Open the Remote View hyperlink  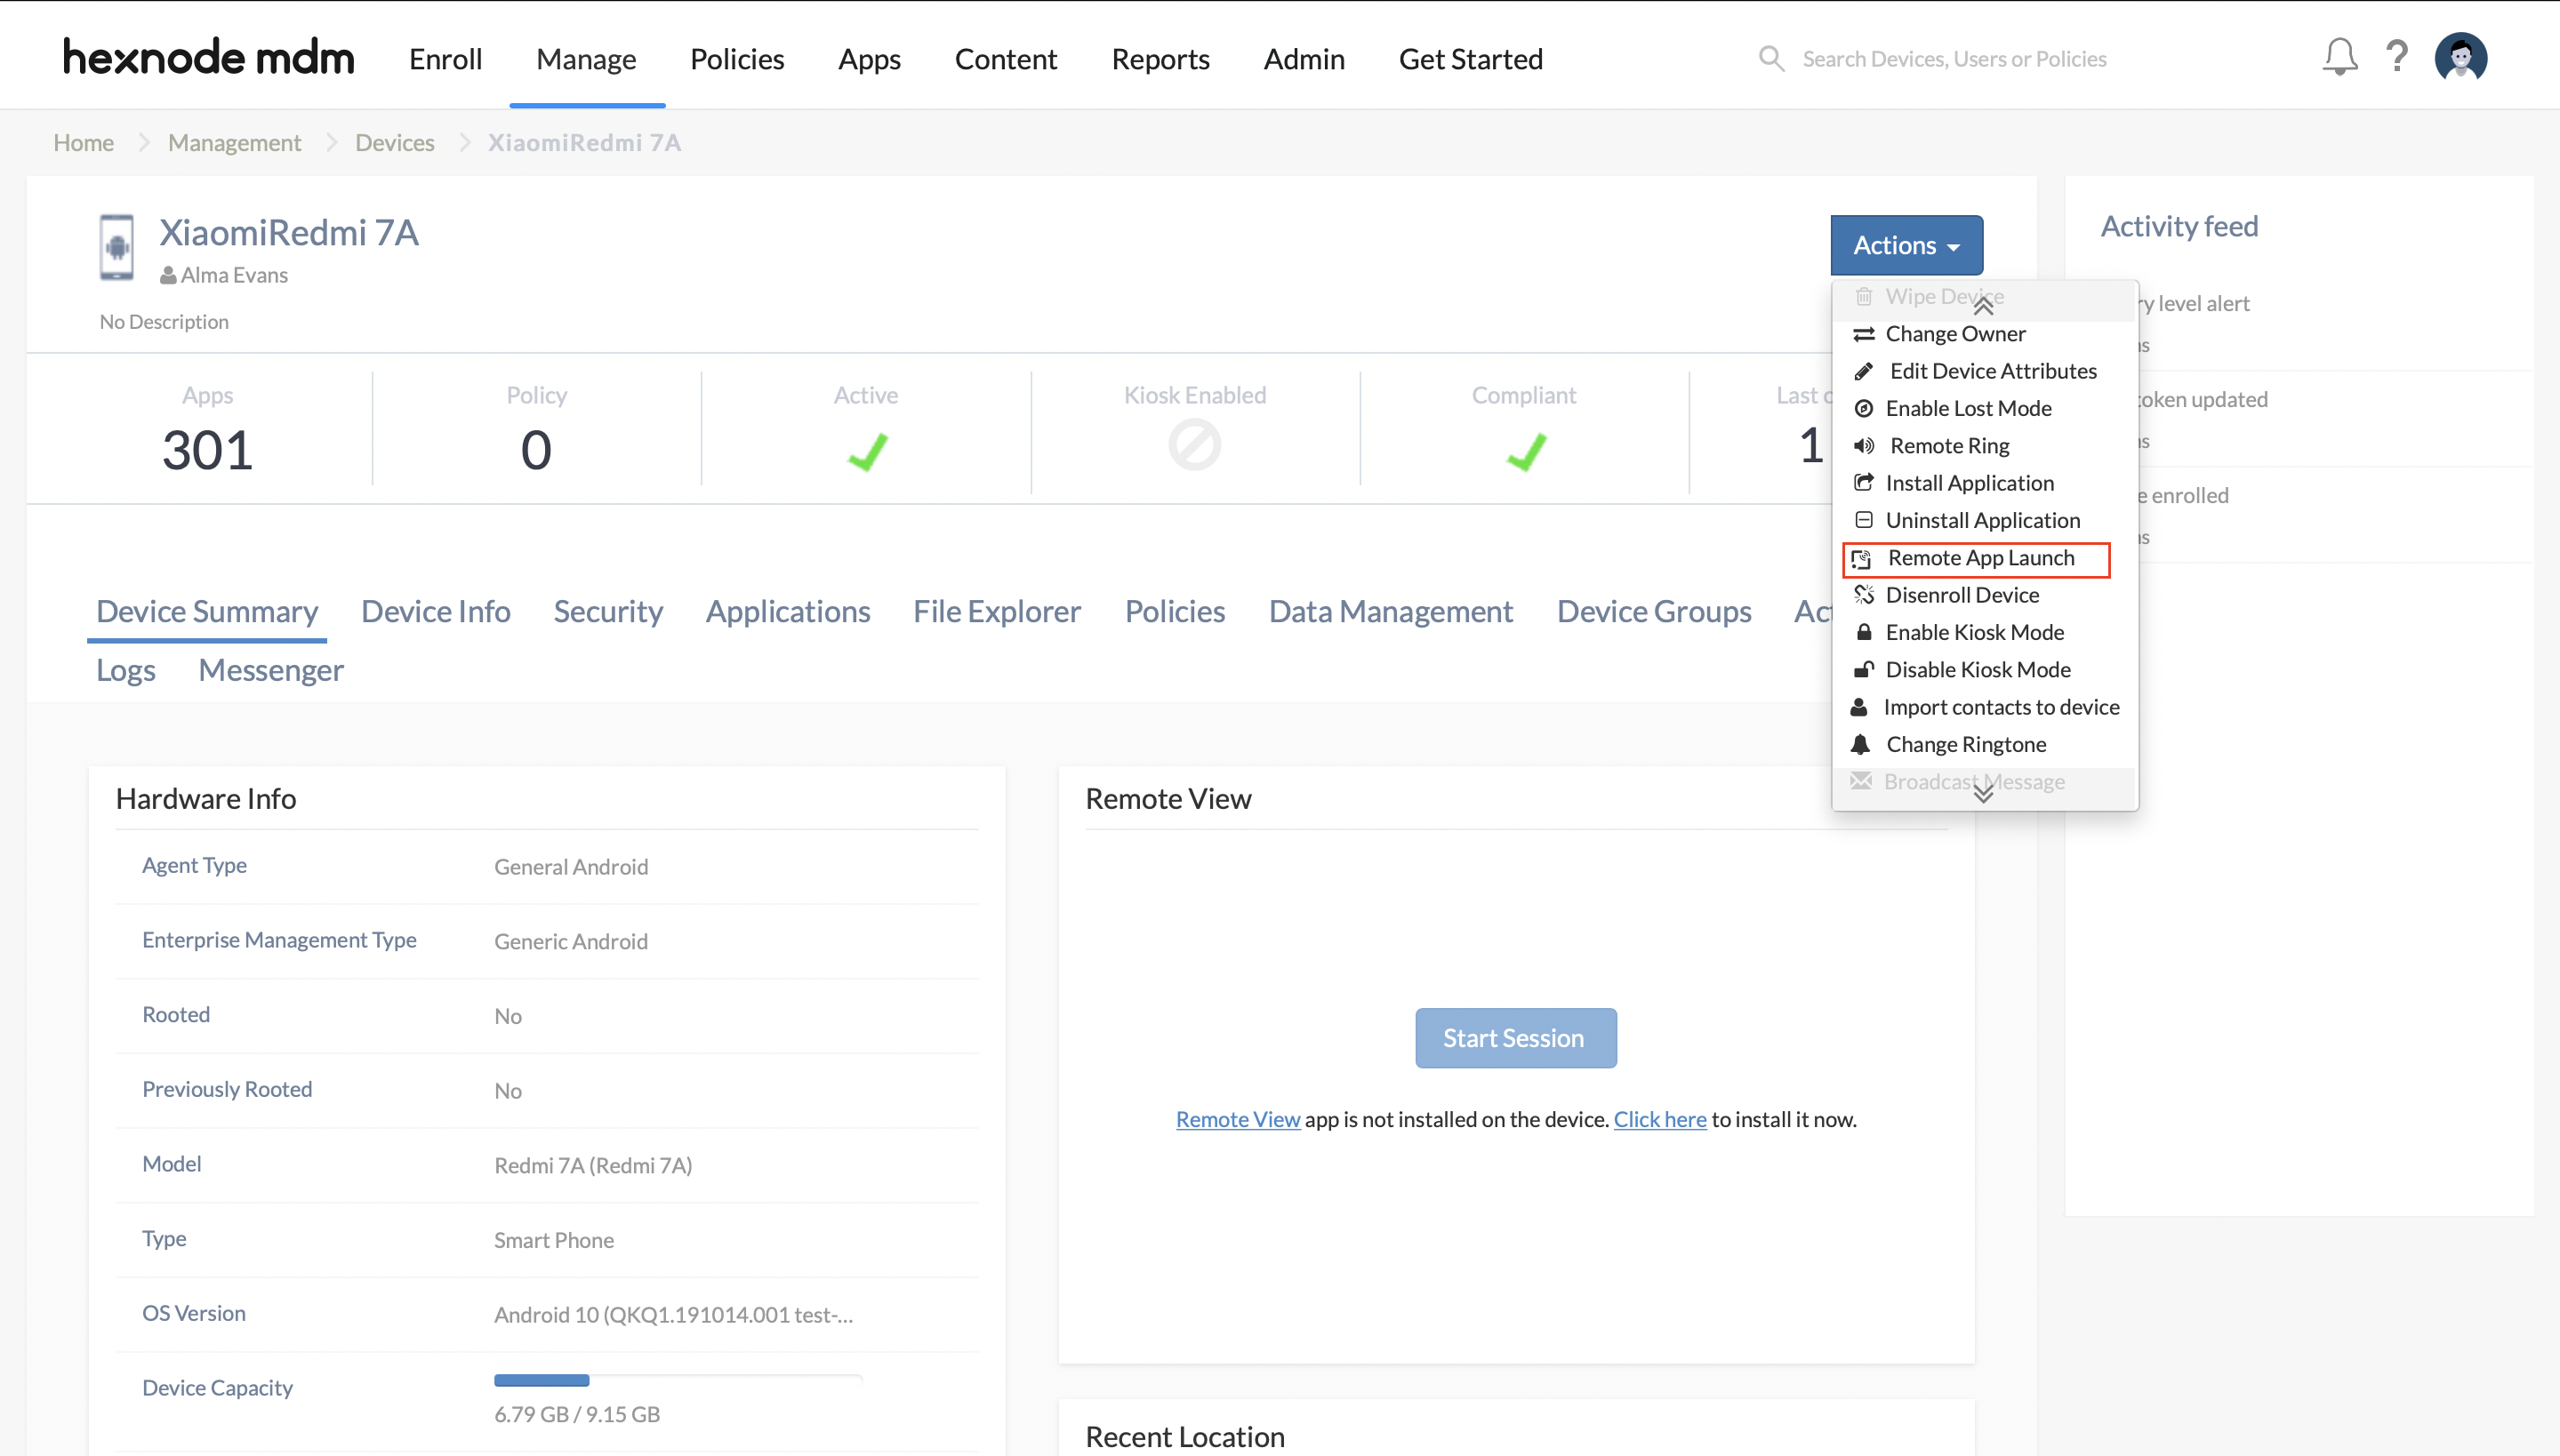1238,1119
